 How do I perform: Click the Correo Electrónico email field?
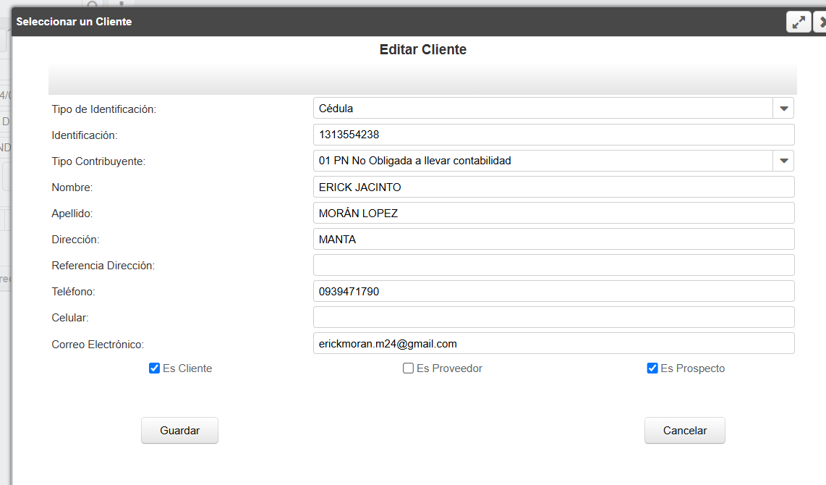click(553, 343)
